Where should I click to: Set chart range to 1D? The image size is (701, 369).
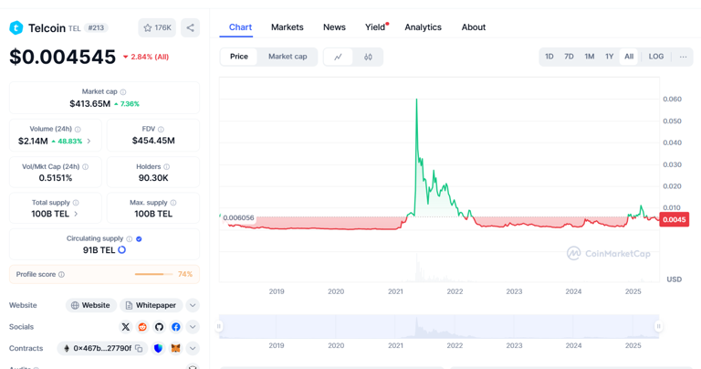pyautogui.click(x=549, y=57)
